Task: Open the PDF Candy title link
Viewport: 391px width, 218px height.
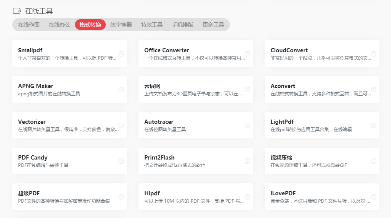Action: tap(33, 158)
